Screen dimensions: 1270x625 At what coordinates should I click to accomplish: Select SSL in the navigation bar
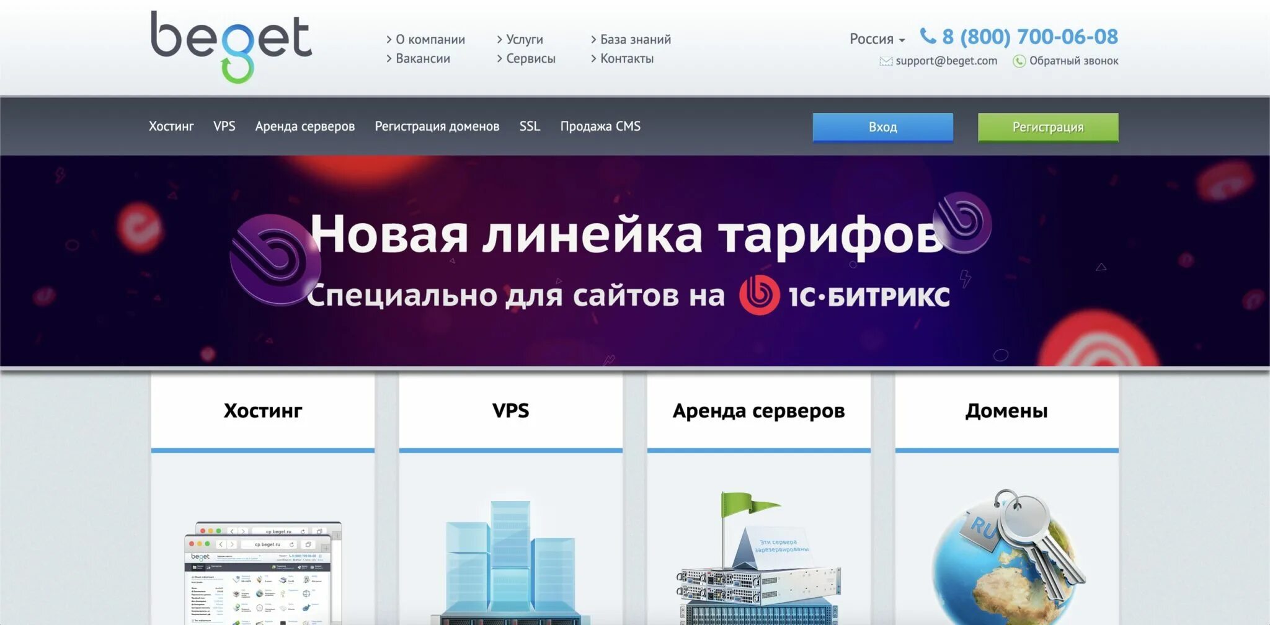point(530,126)
